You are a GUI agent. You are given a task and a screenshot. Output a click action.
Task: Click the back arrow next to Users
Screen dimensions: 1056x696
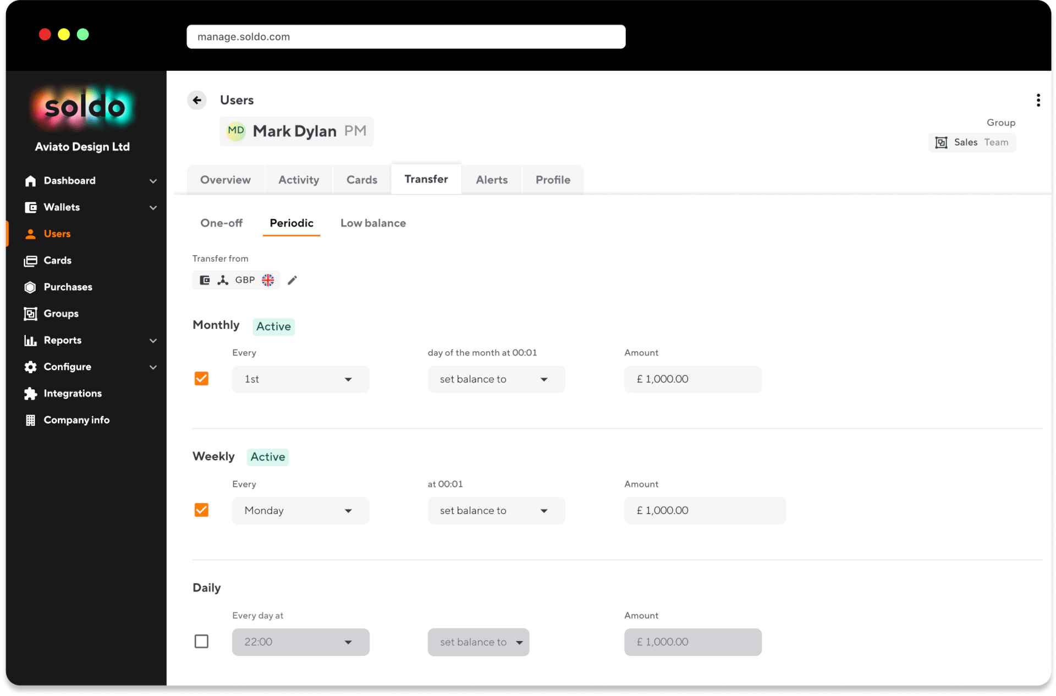197,100
